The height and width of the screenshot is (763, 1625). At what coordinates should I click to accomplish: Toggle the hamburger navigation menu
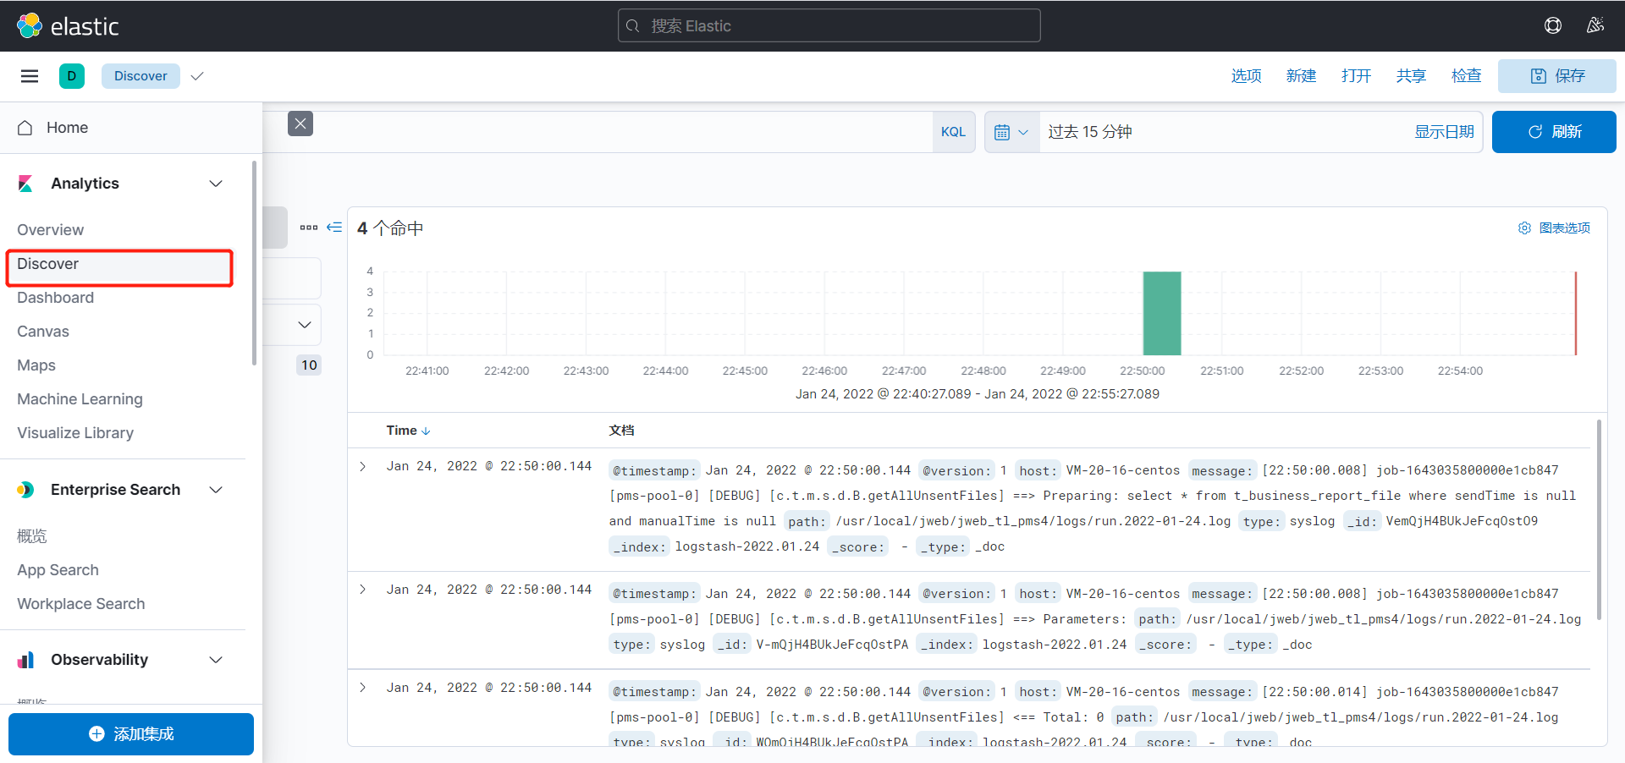(30, 76)
